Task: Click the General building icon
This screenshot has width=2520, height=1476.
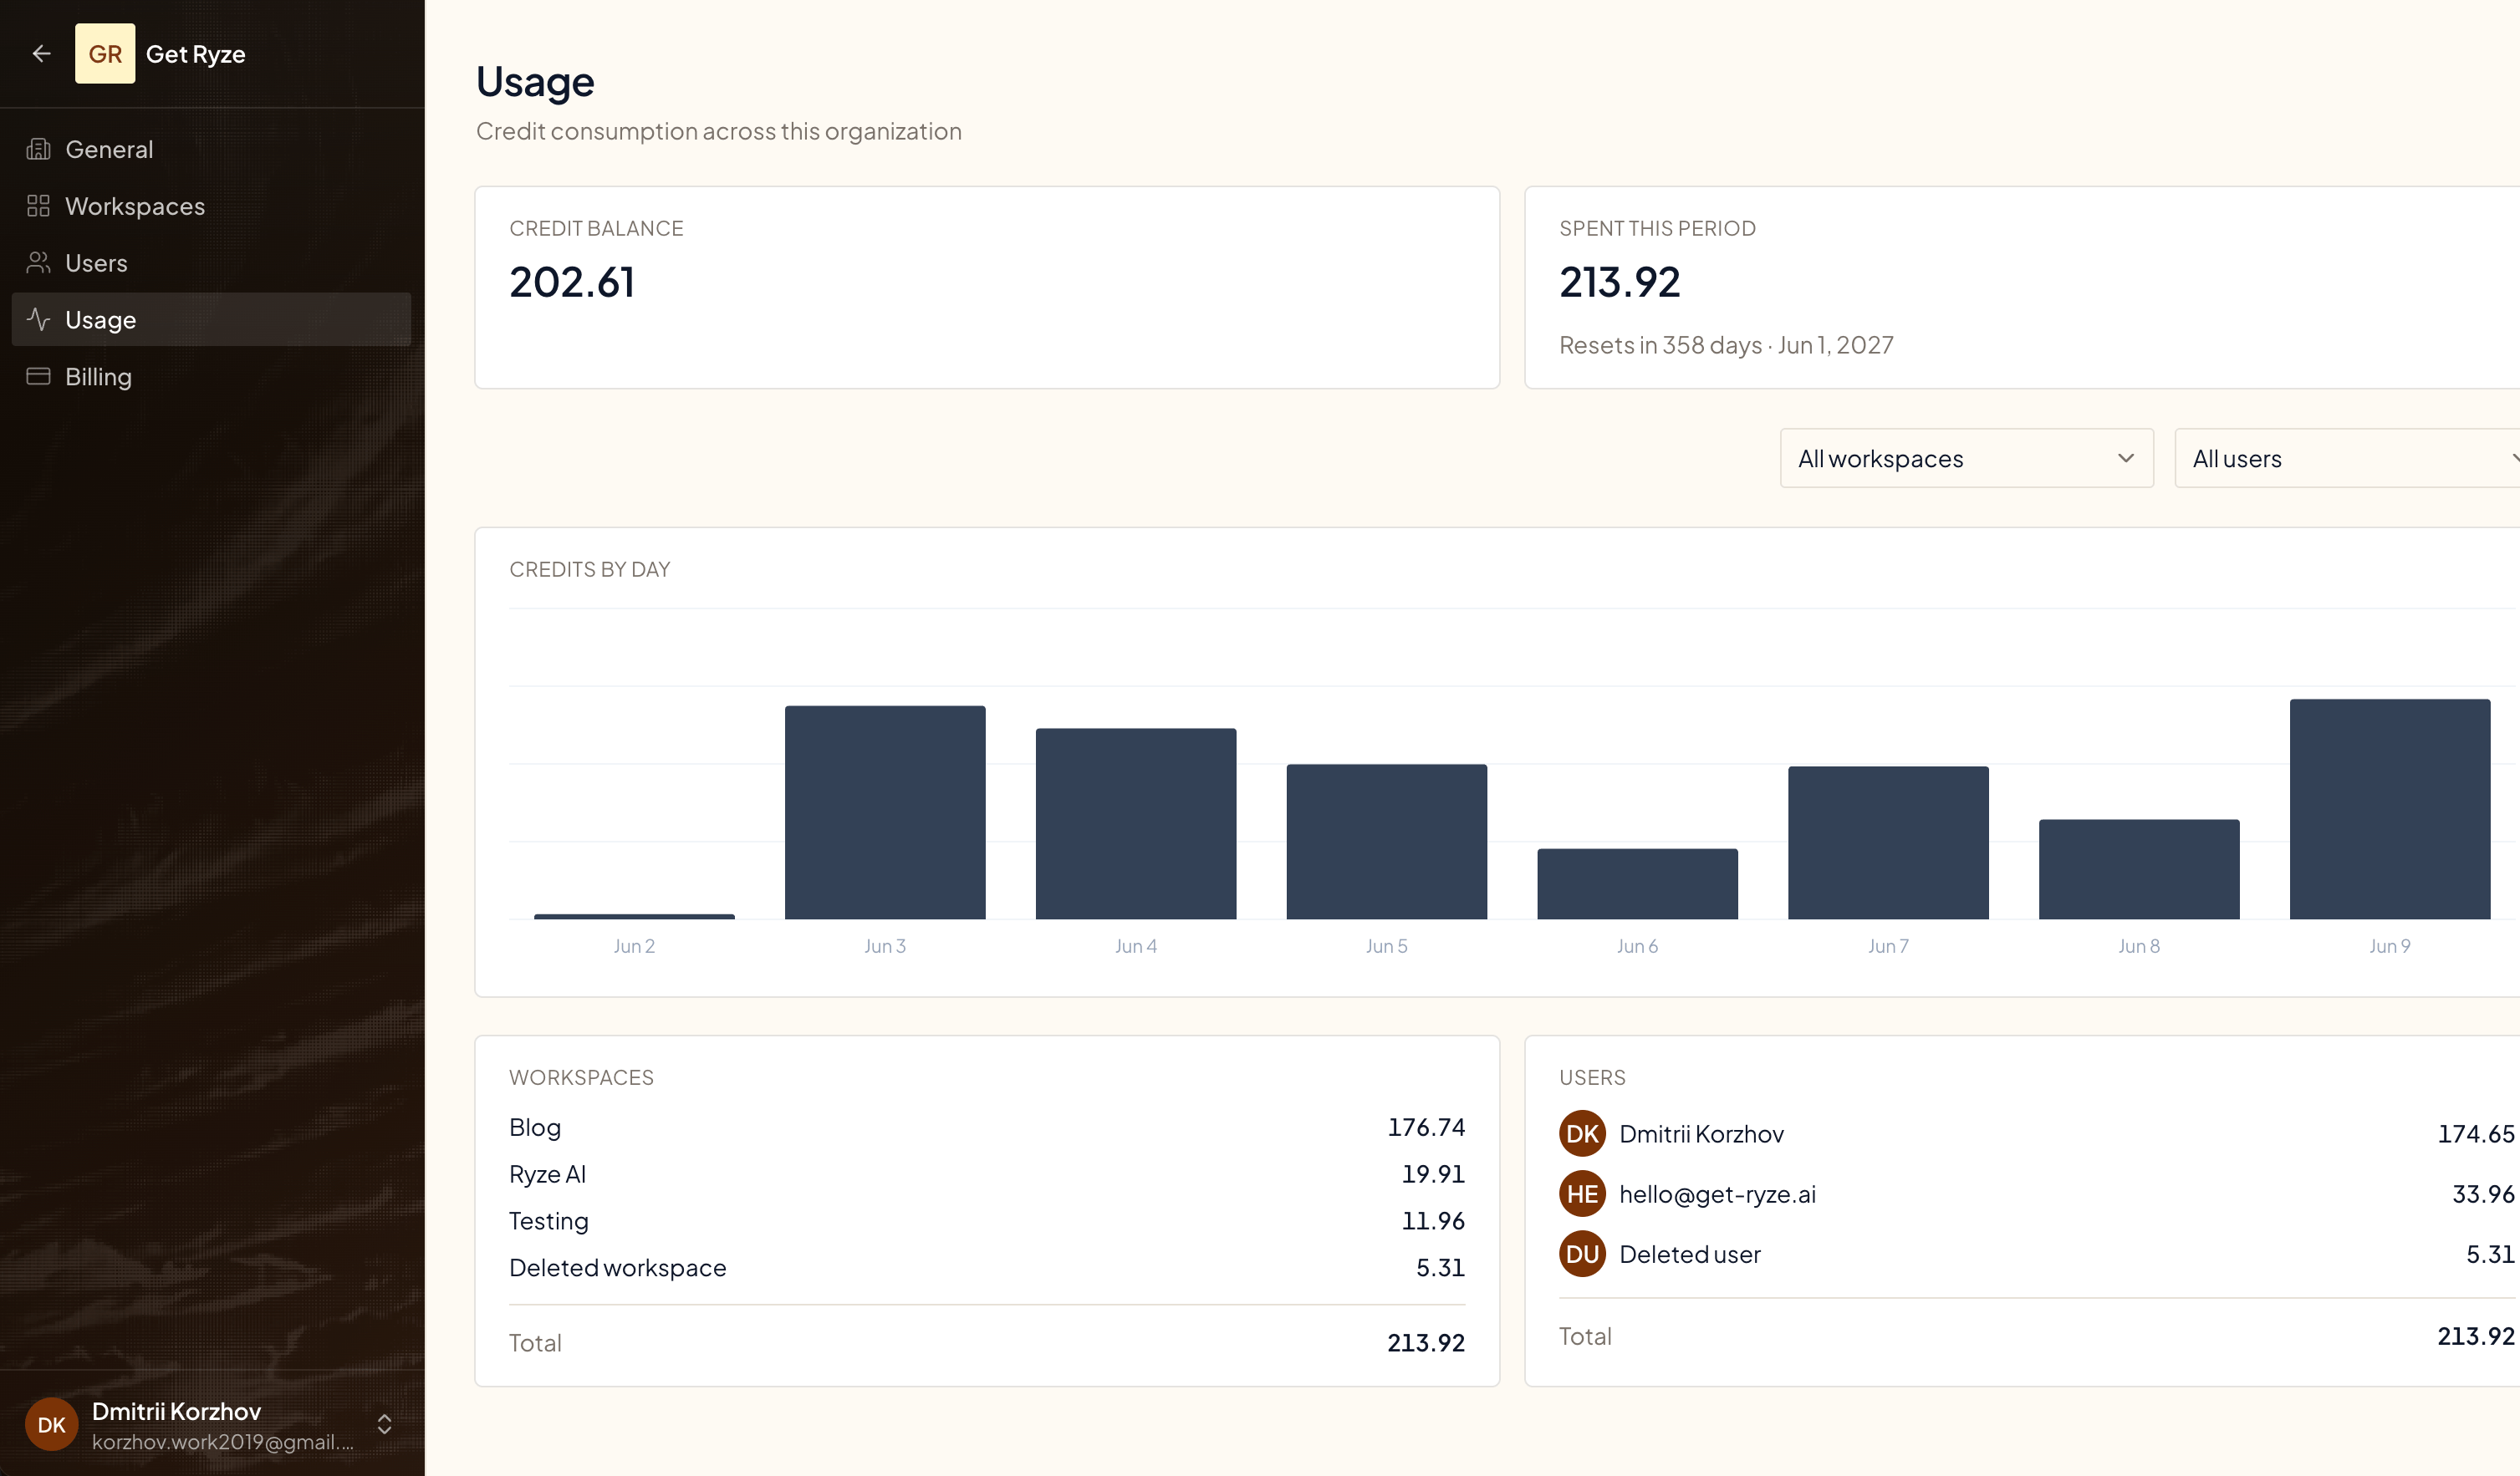Action: point(38,150)
